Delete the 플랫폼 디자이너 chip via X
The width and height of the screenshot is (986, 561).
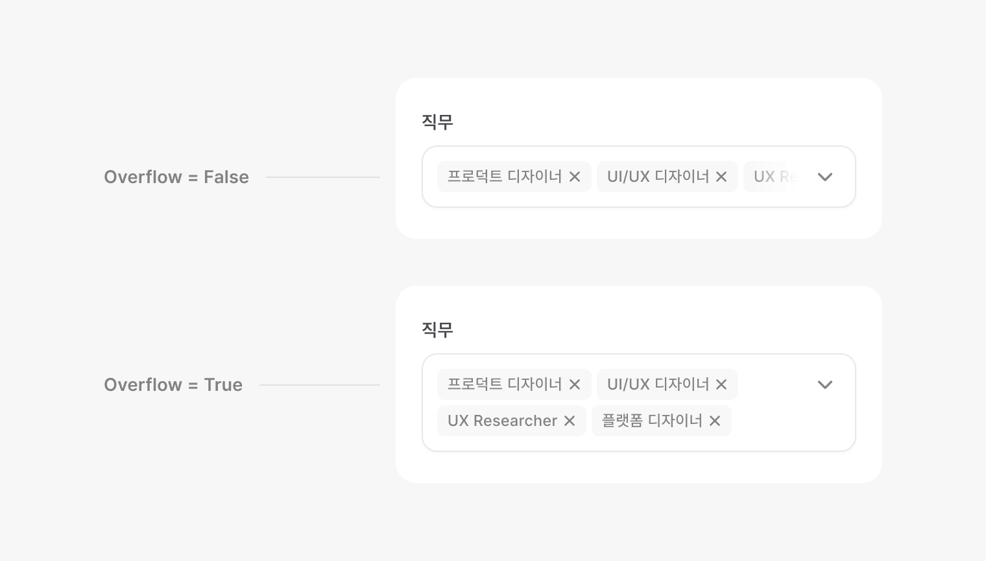[x=715, y=421]
